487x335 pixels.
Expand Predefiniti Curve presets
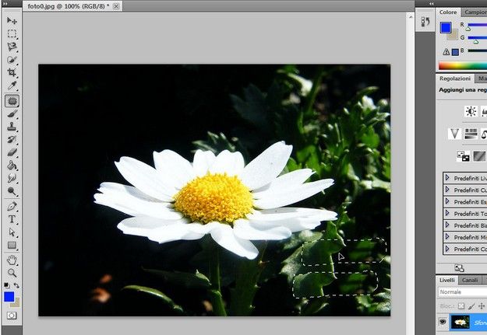click(x=447, y=190)
